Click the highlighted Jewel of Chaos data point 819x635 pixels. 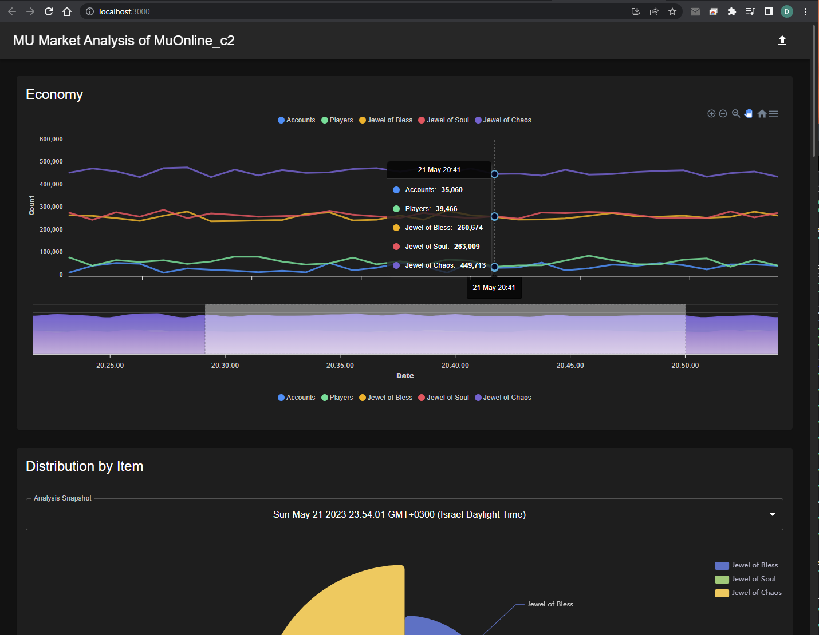tap(494, 174)
